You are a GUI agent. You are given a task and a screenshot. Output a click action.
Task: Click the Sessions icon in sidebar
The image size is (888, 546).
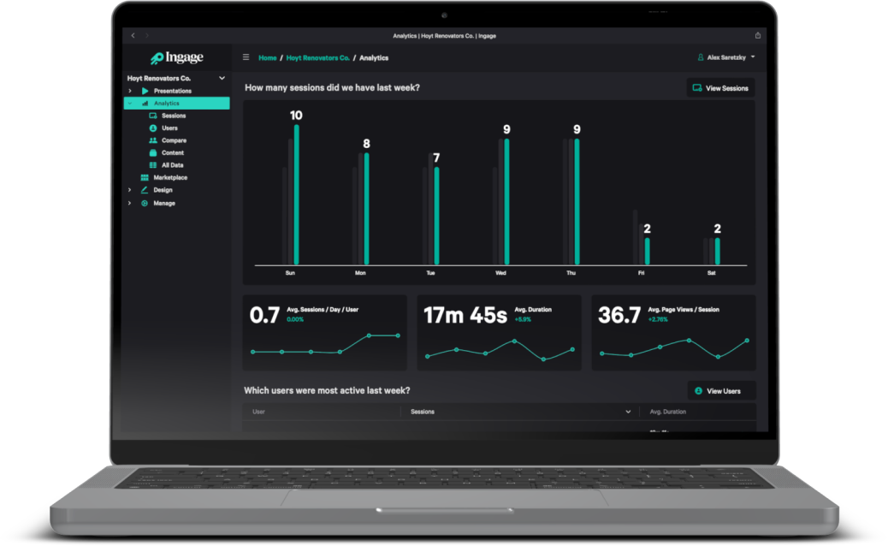tap(153, 116)
